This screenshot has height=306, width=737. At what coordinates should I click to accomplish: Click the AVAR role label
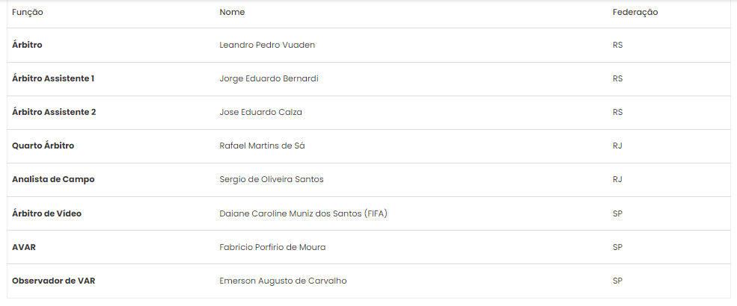pos(23,247)
